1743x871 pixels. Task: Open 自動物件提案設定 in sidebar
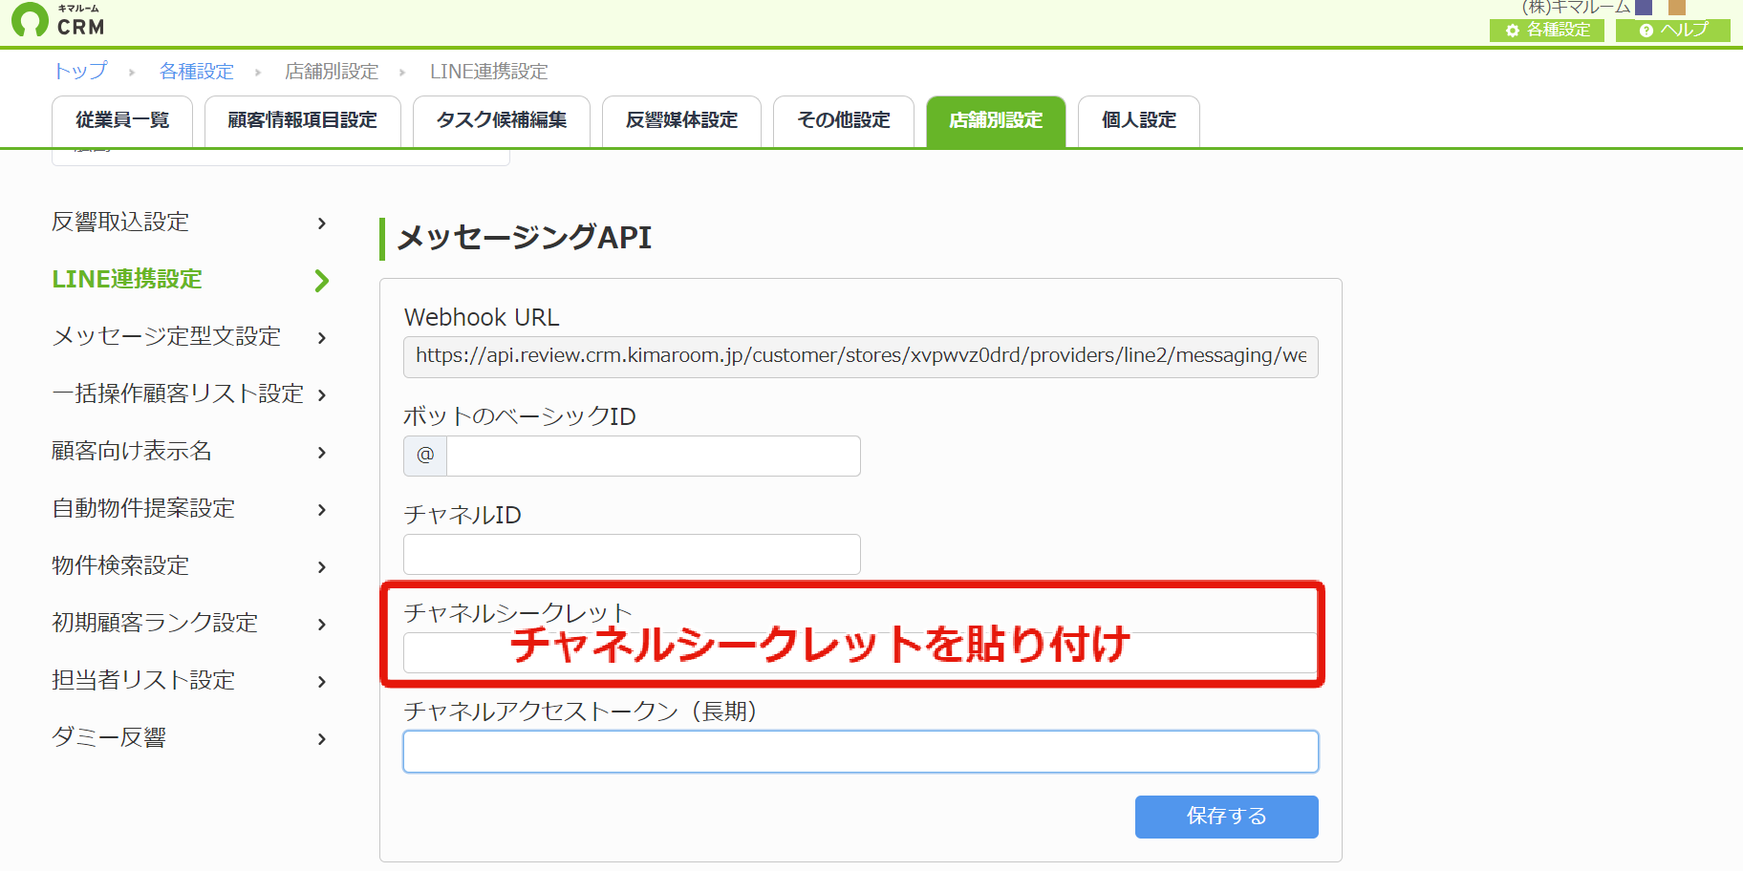(x=143, y=509)
